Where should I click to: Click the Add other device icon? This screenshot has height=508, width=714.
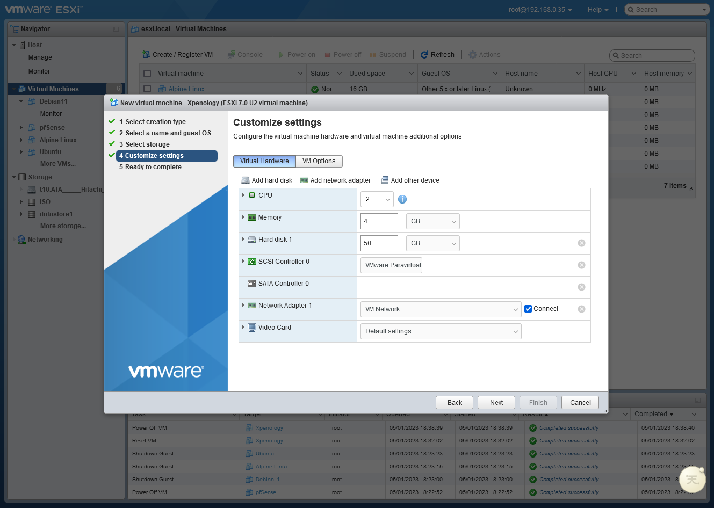[385, 180]
